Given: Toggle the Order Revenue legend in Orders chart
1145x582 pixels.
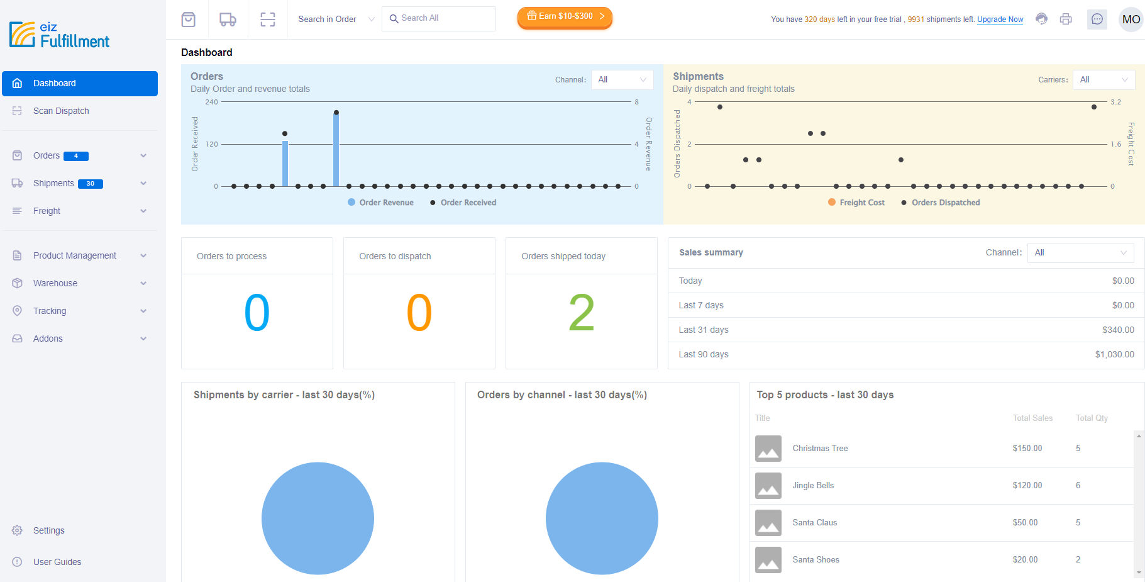Looking at the screenshot, I should pyautogui.click(x=380, y=202).
